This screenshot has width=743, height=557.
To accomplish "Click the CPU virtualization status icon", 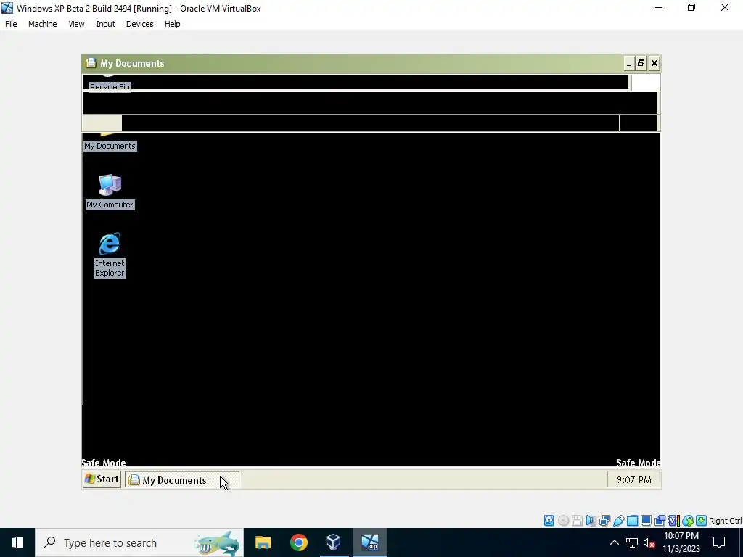I will [x=674, y=521].
